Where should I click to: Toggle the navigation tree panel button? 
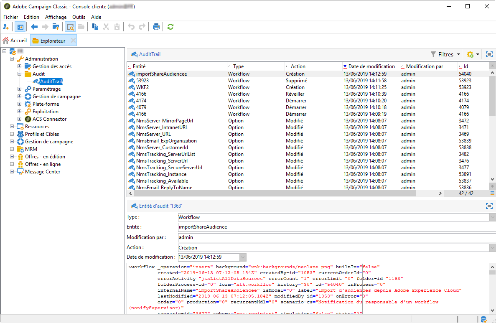point(20,27)
